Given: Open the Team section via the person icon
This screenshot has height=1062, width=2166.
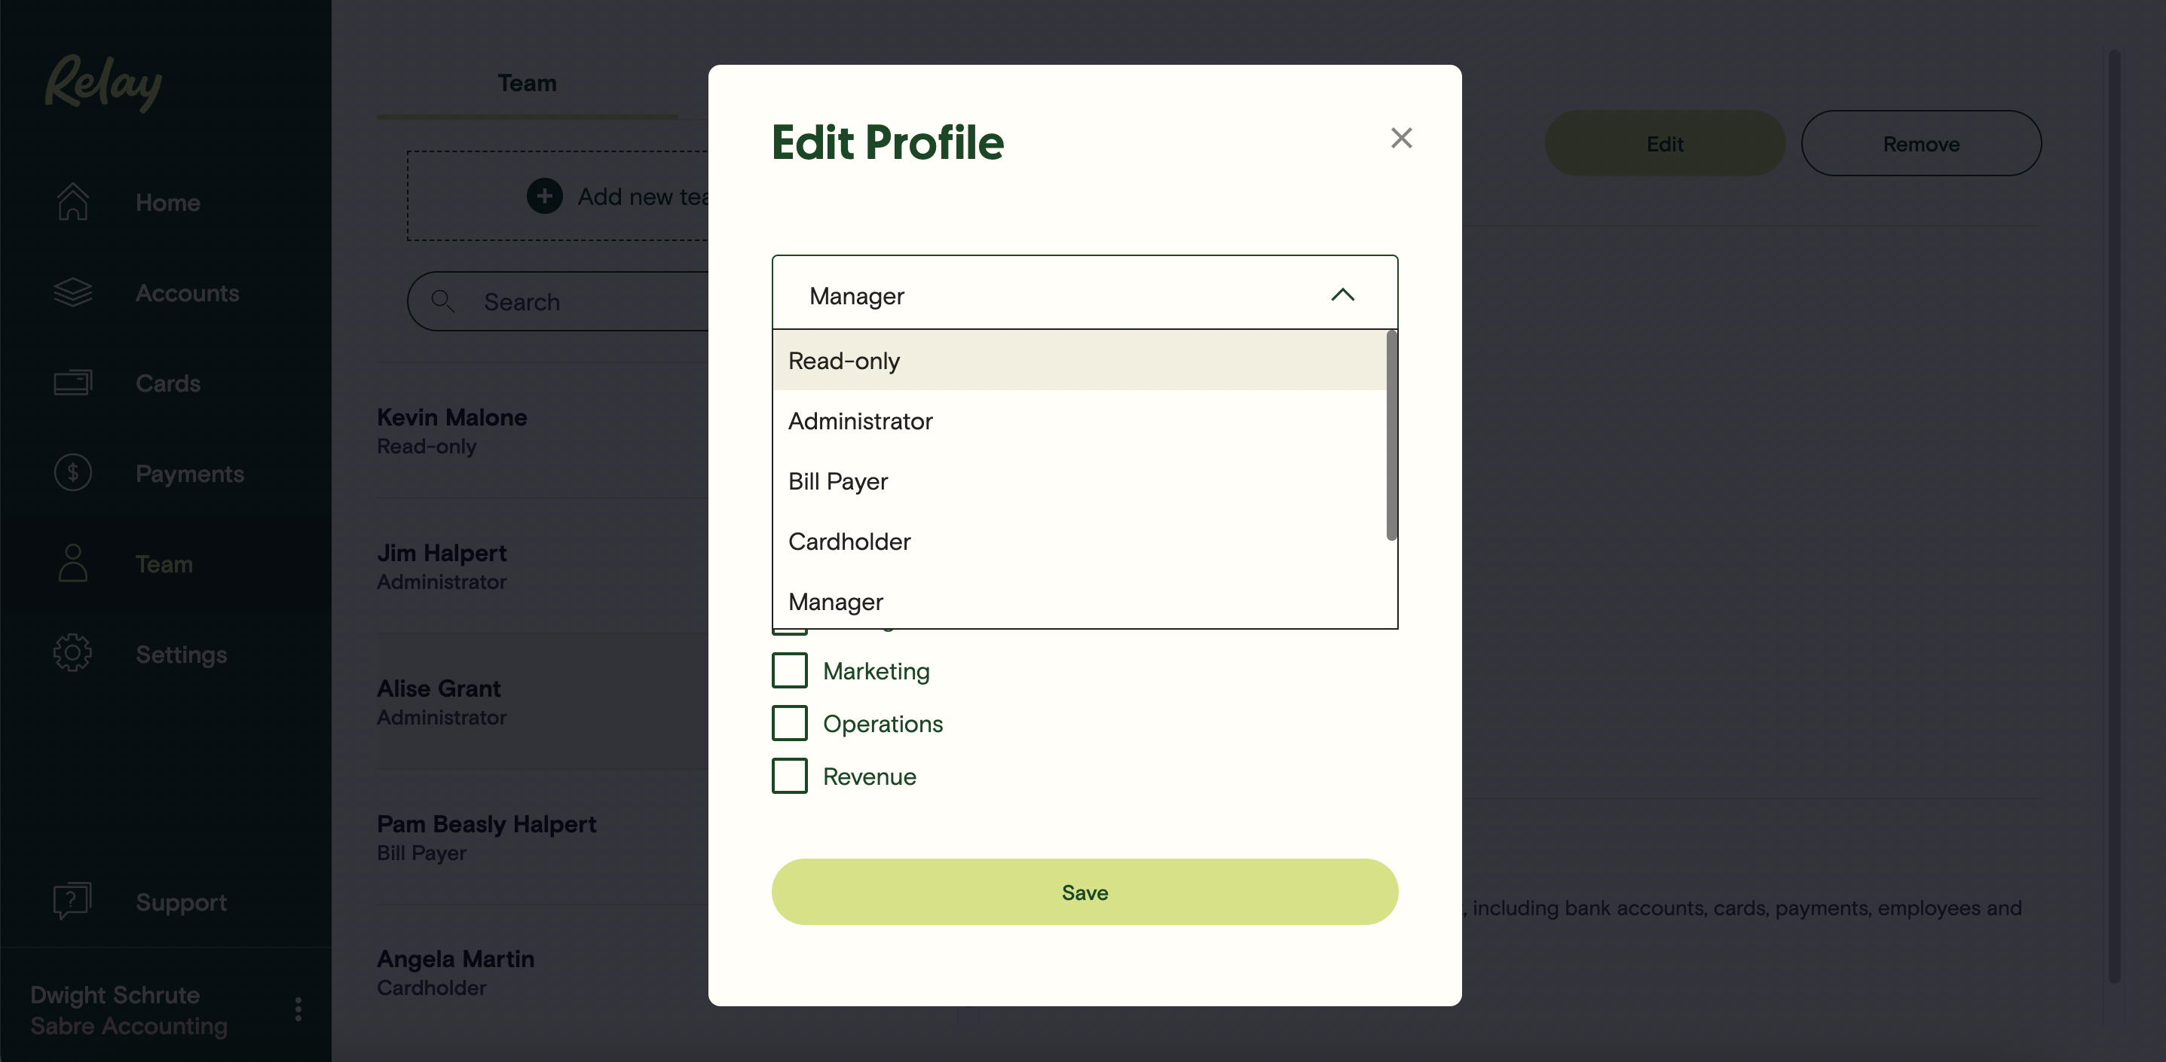Looking at the screenshot, I should coord(72,563).
